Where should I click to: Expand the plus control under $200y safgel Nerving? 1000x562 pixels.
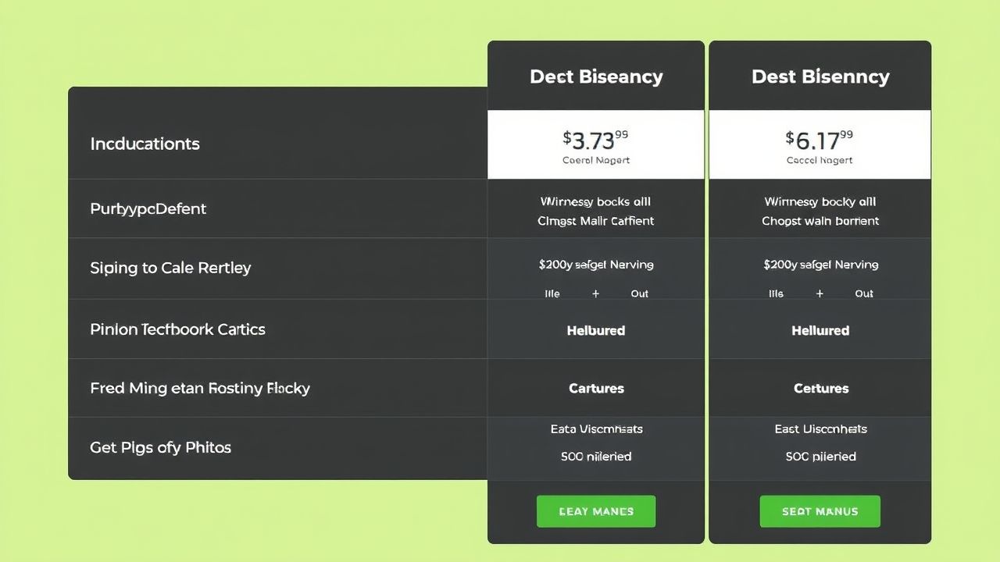click(595, 293)
